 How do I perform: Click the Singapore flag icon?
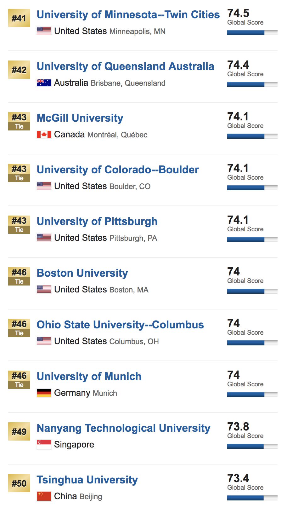(x=44, y=445)
